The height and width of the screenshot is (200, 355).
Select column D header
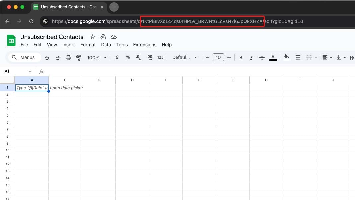[132, 80]
